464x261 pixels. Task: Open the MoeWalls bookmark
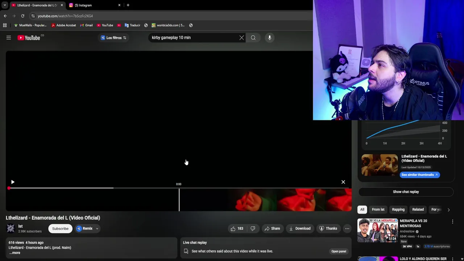click(30, 25)
